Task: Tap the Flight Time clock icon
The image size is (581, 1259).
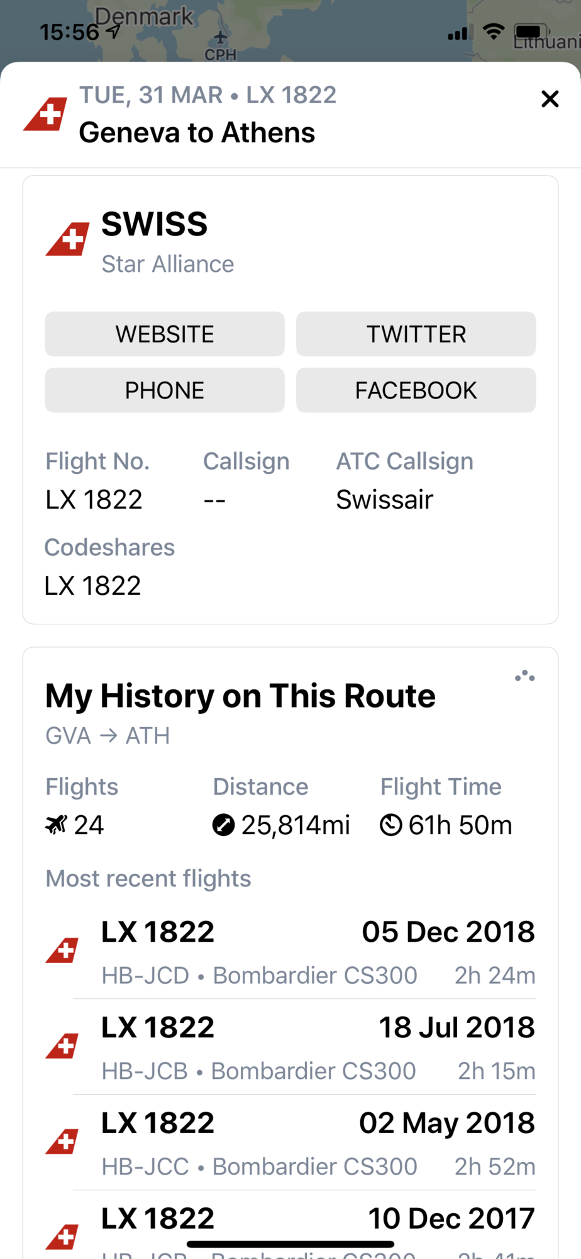Action: point(390,824)
